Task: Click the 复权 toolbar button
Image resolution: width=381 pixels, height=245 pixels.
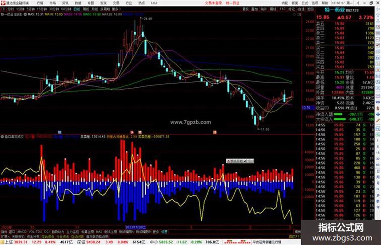Action: (x=246, y=9)
